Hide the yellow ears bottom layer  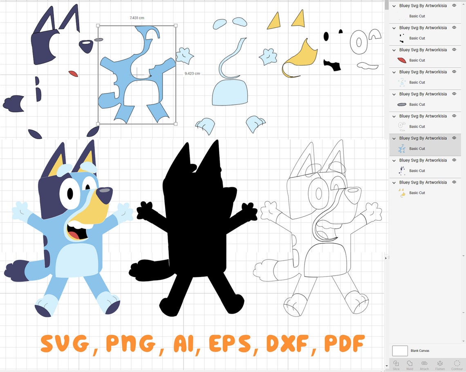(x=454, y=182)
